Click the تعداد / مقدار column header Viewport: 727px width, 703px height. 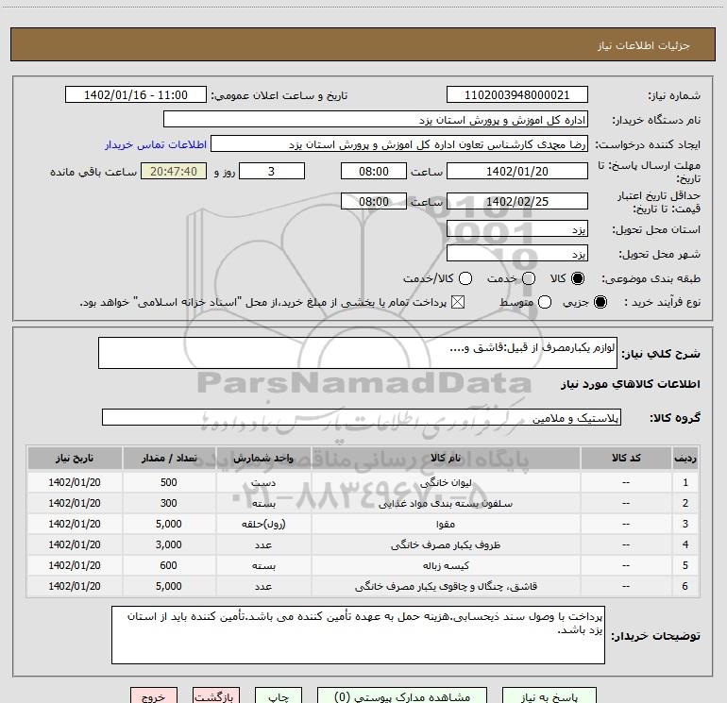169,459
